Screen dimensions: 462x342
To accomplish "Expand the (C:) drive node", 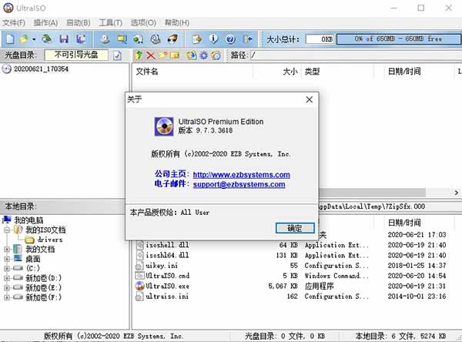I will tap(7, 269).
